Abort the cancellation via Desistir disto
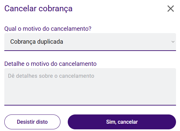This screenshot has height=131, width=180. [32, 122]
